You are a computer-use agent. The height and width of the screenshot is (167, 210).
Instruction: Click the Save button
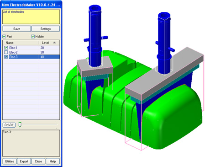[17, 29]
